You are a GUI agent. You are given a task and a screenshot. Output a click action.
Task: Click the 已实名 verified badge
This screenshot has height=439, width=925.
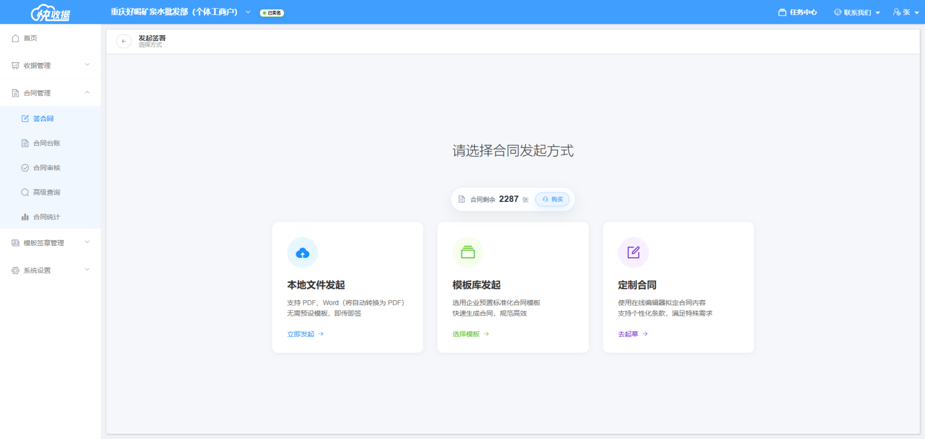point(272,13)
